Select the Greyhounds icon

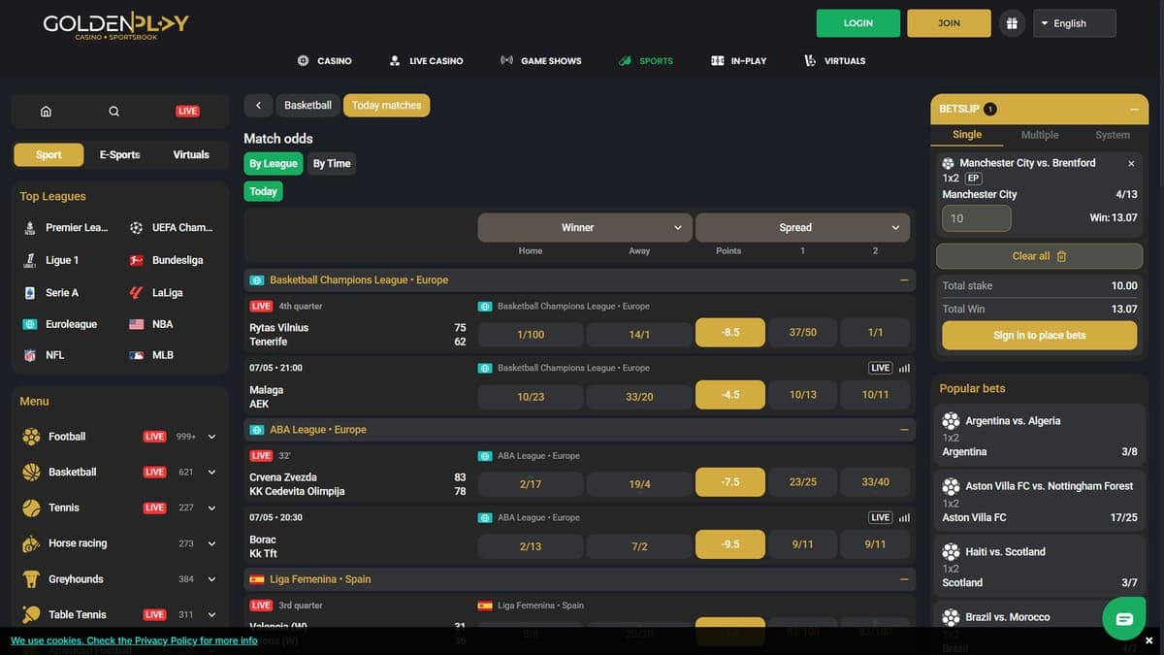(x=31, y=579)
